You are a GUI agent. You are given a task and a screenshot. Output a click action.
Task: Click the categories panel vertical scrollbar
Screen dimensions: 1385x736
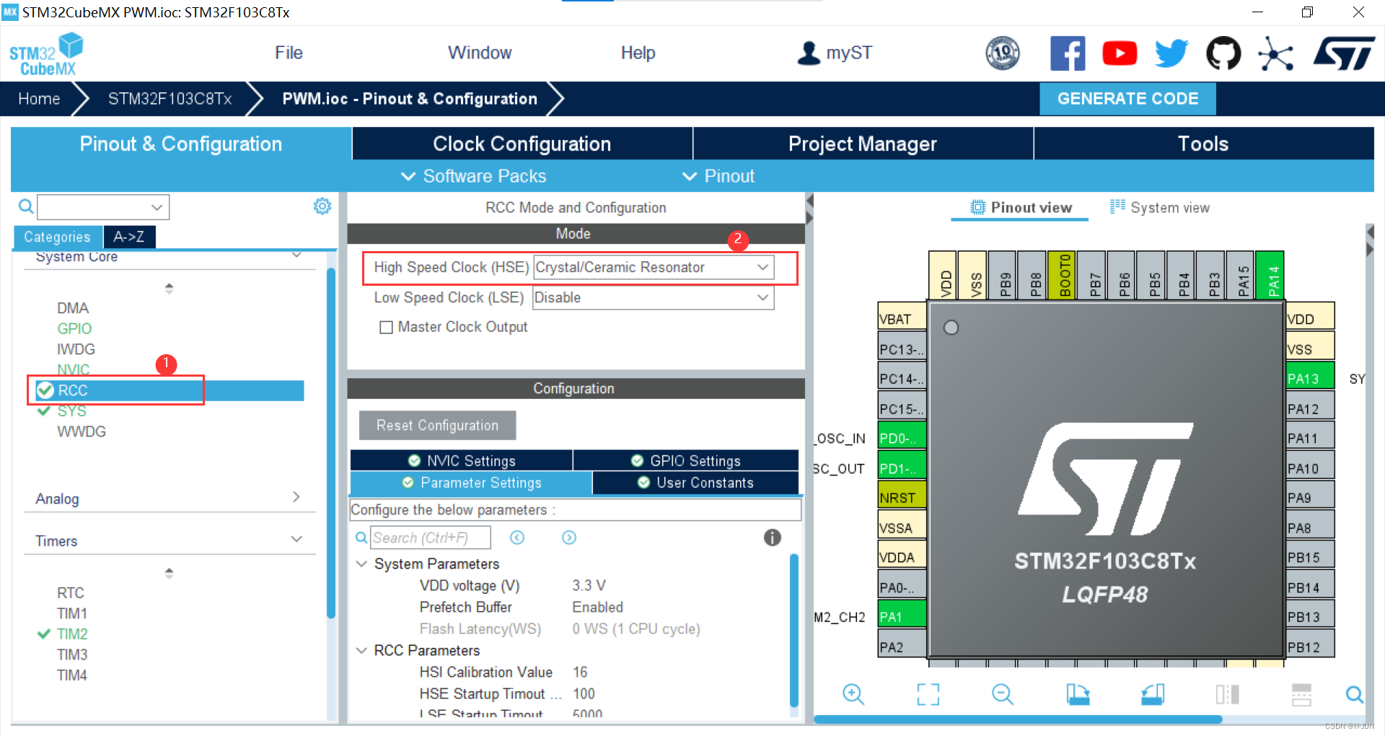click(331, 443)
